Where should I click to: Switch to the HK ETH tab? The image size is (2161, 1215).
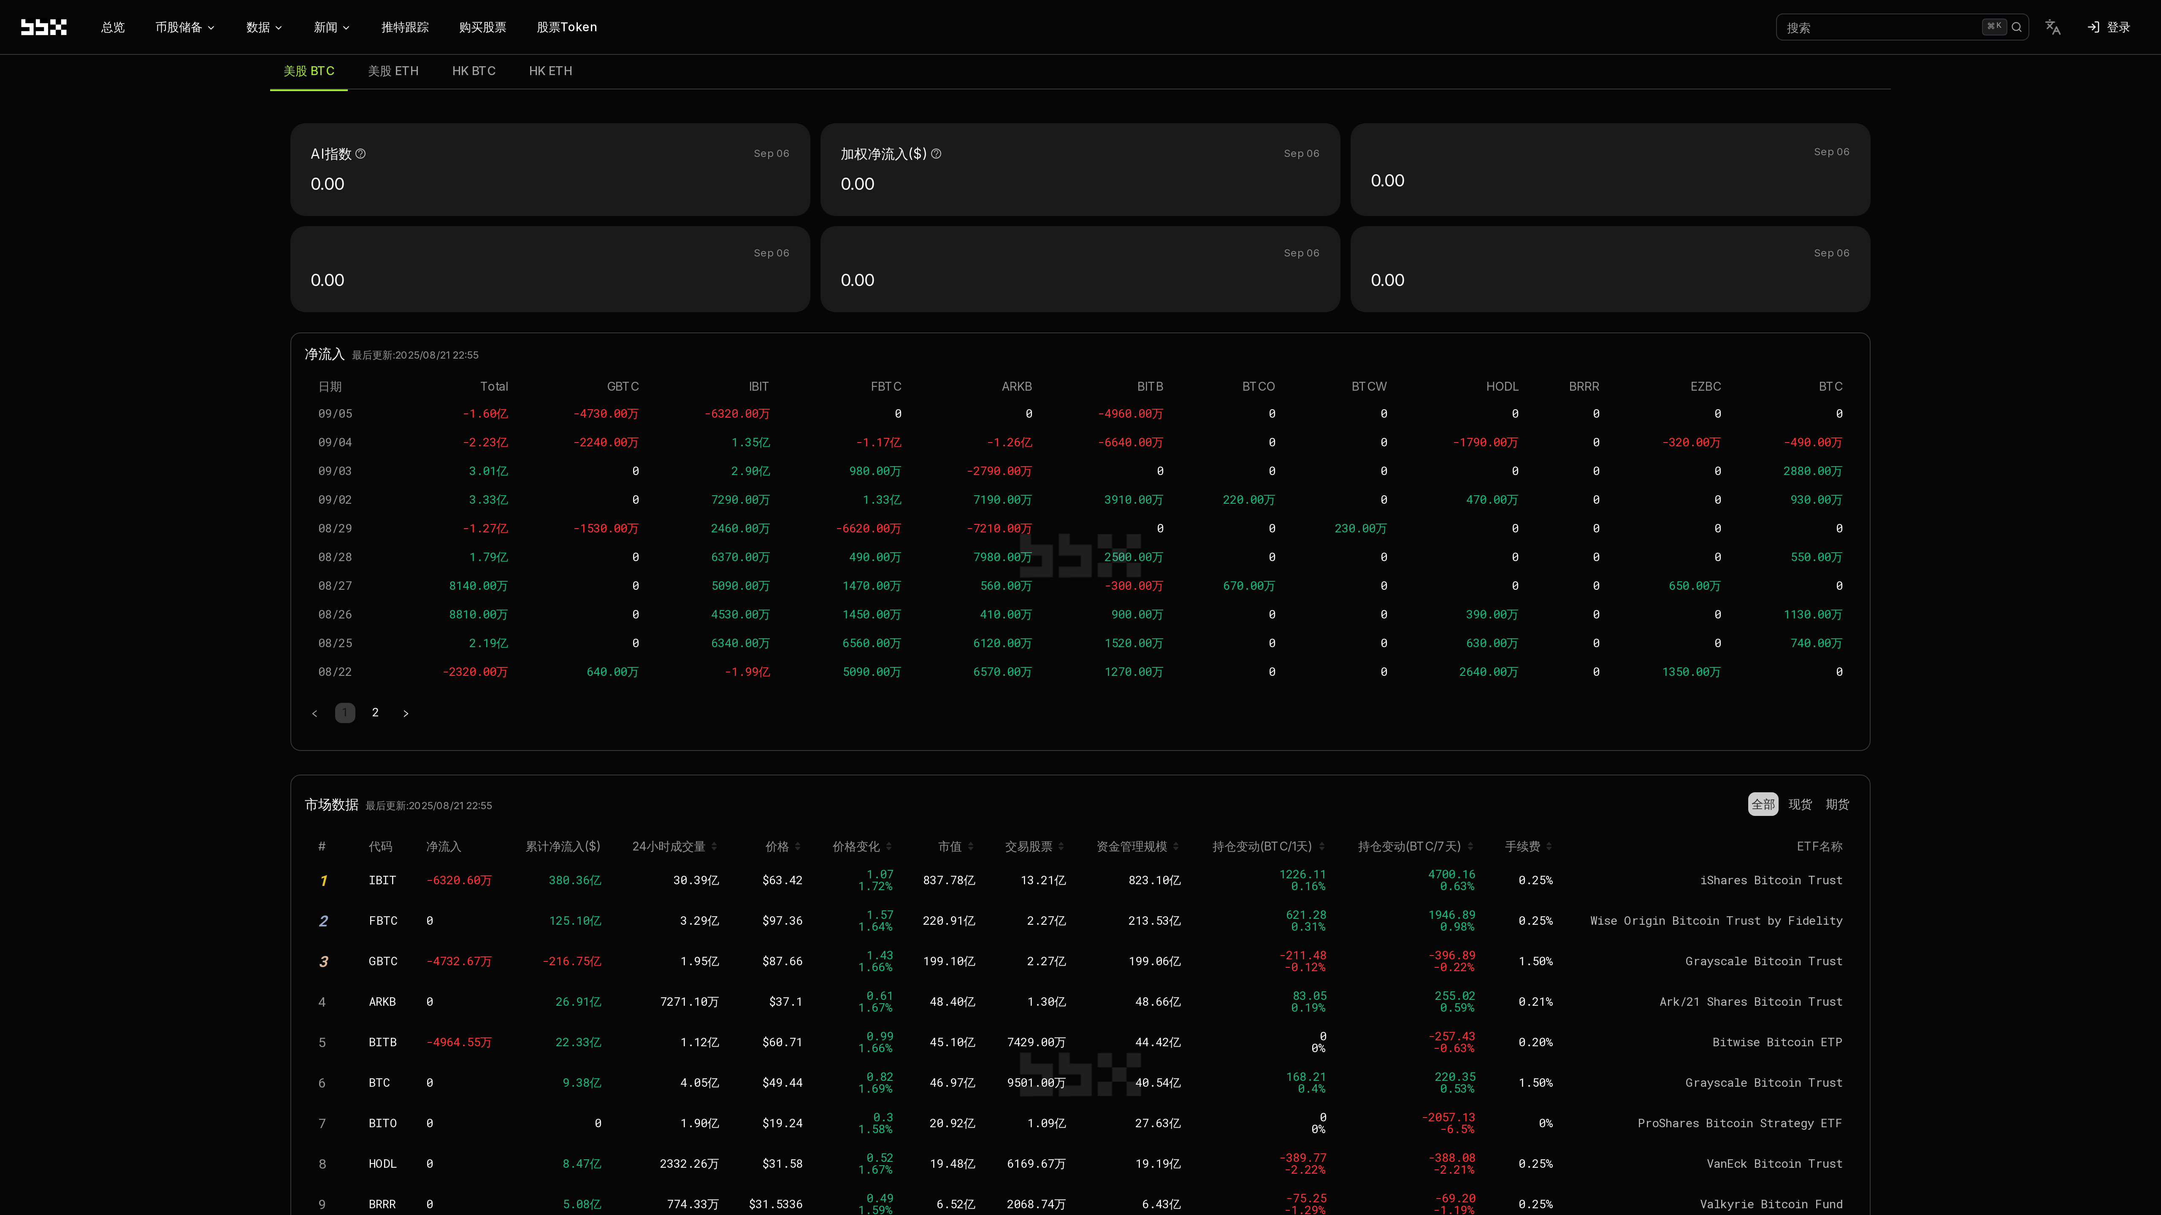[550, 70]
